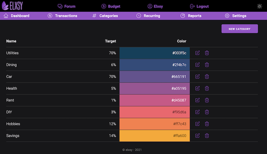
Task: Click the Hobbies #ff7c43 color cell
Action: [x=154, y=124]
